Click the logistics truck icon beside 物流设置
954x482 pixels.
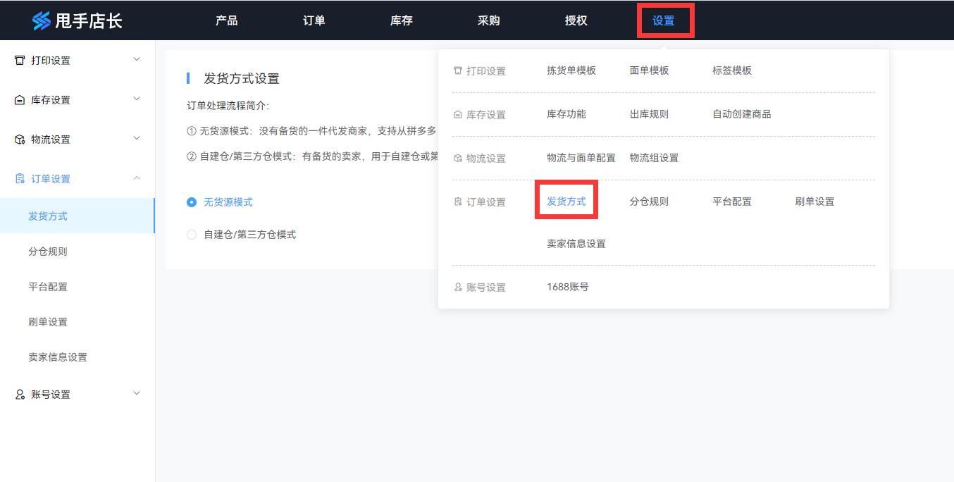[18, 139]
